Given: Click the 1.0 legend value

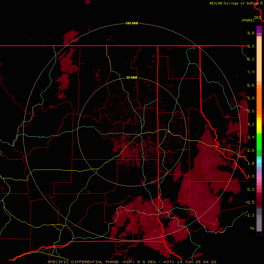Looking at the screenshot, I should [251, 176].
